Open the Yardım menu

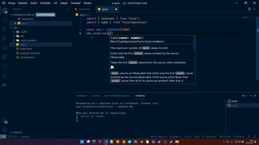point(87,3)
